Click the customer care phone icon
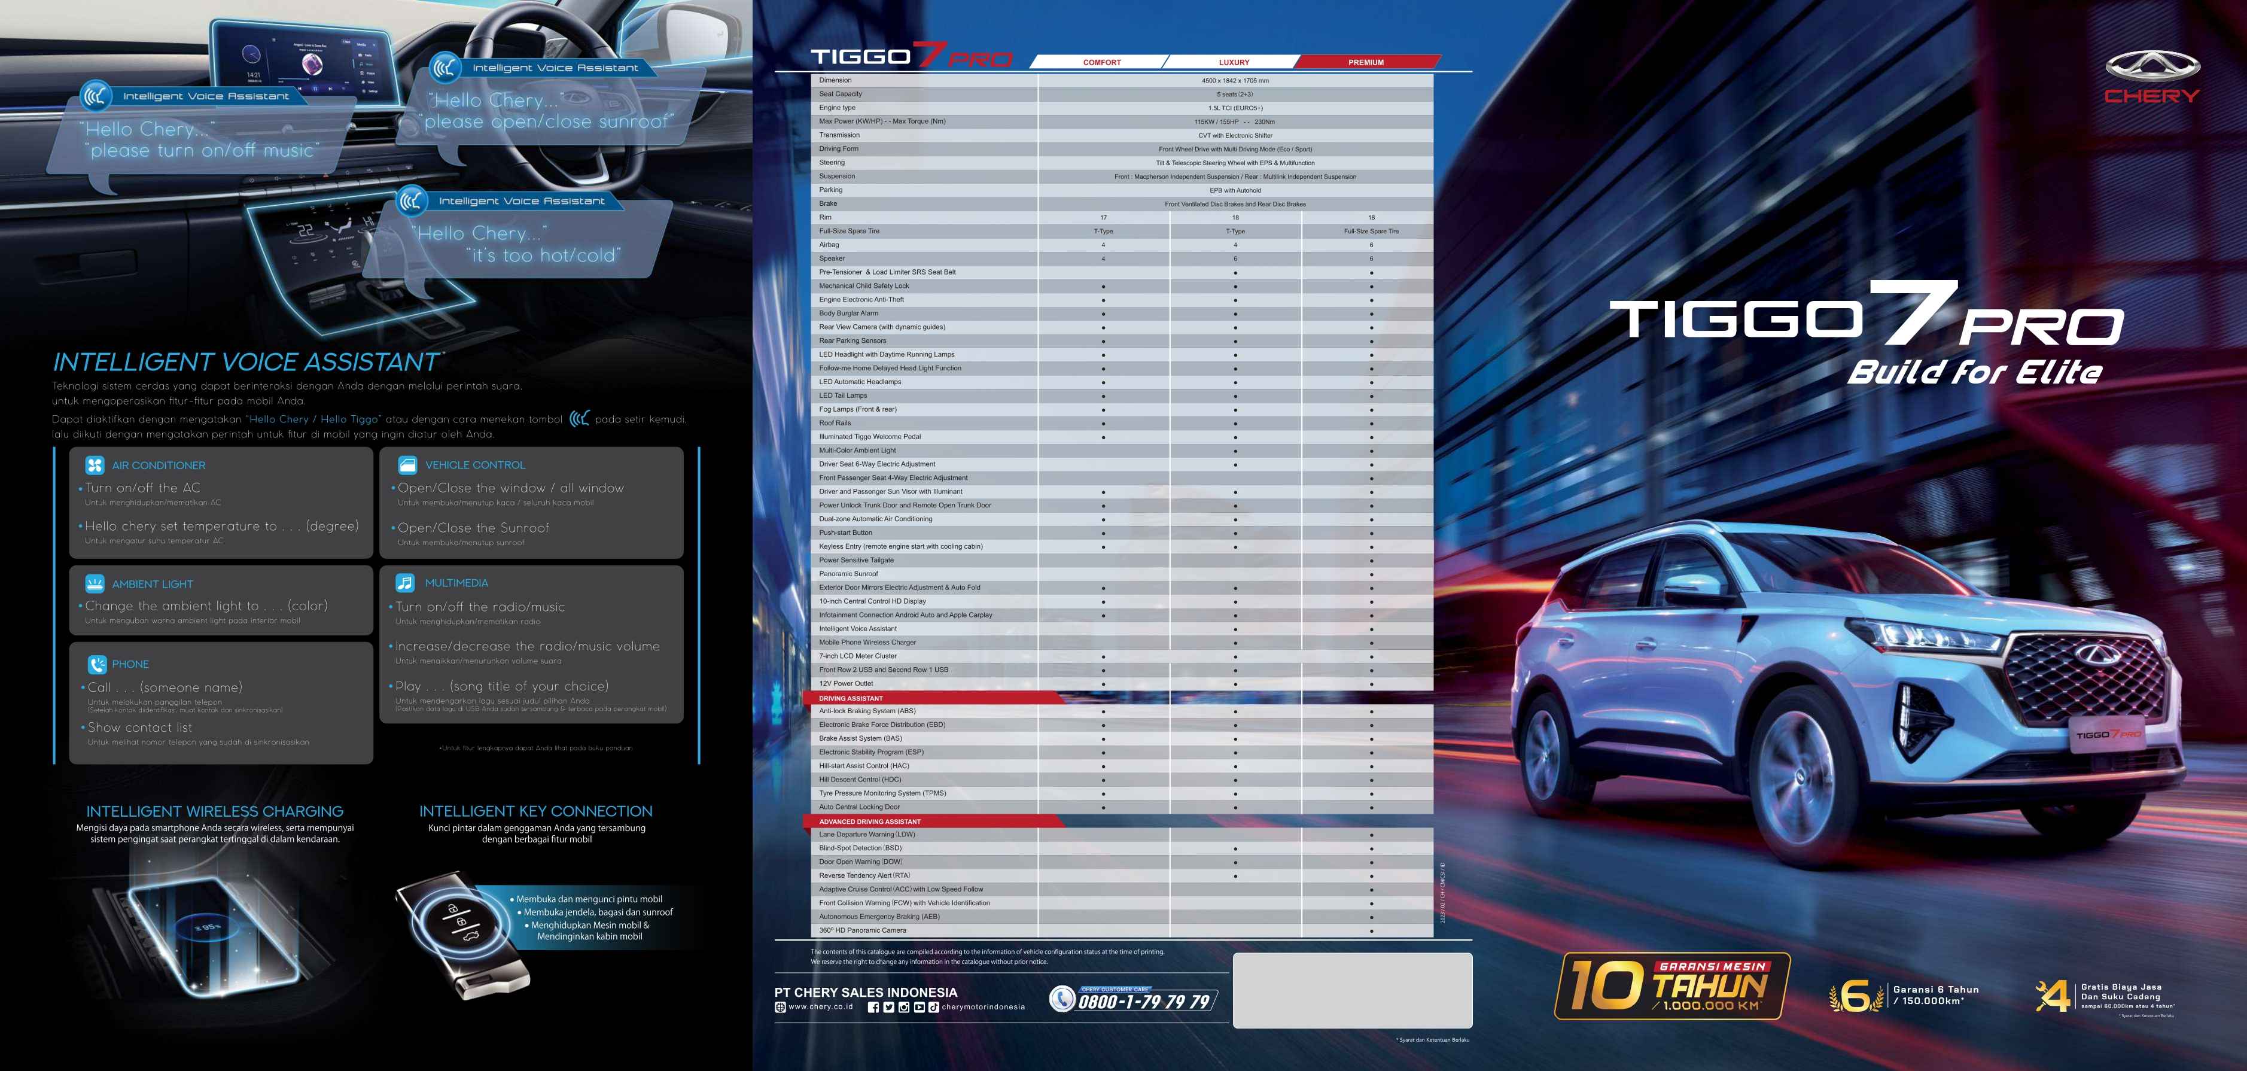The height and width of the screenshot is (1071, 2247). click(1061, 999)
